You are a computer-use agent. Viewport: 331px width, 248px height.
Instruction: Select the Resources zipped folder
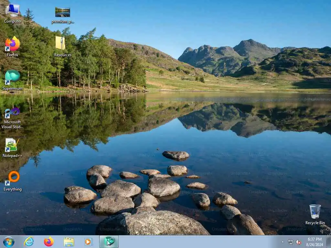[63, 47]
